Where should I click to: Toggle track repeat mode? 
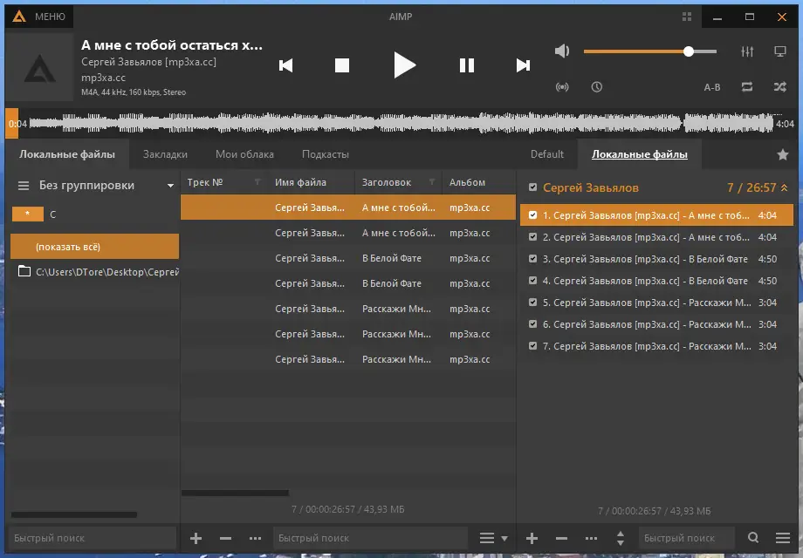[x=747, y=87]
